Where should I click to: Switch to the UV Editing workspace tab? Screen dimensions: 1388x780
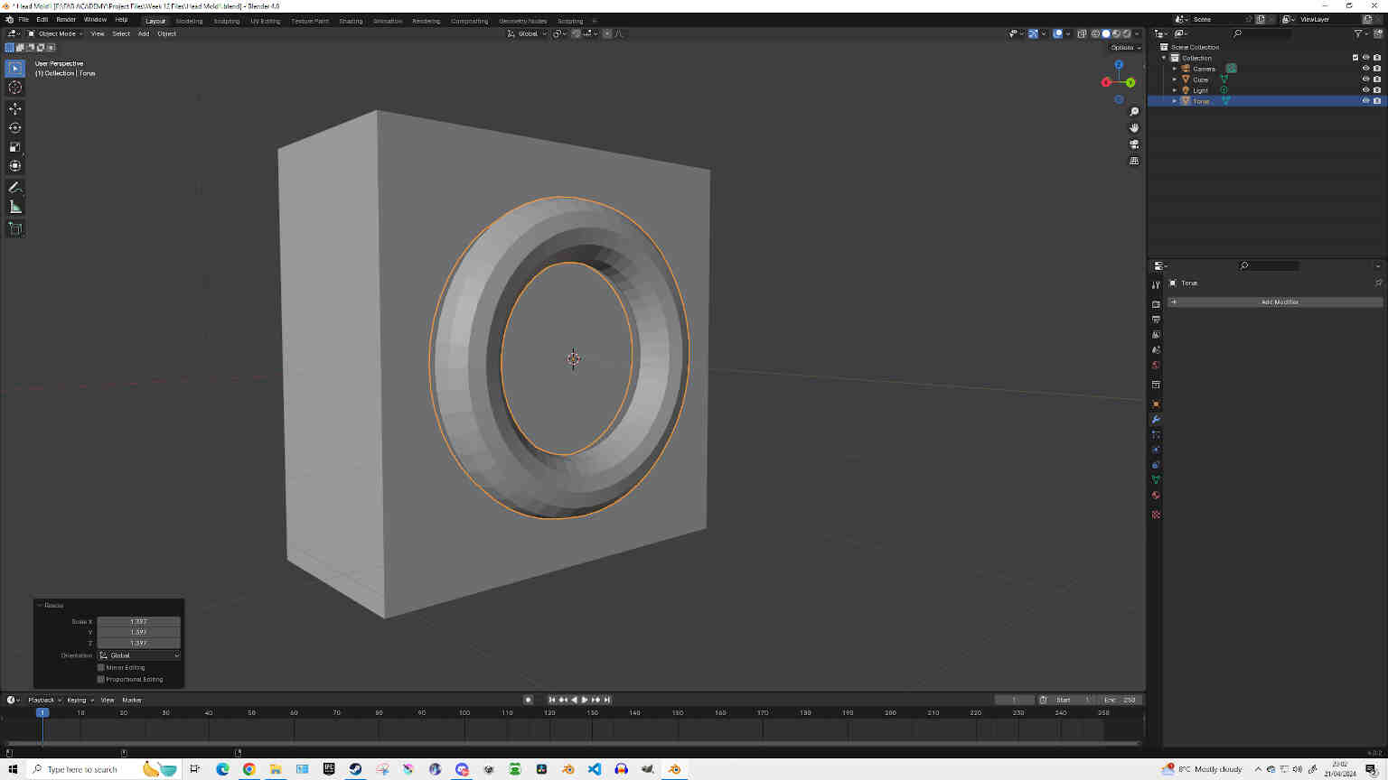coord(266,21)
